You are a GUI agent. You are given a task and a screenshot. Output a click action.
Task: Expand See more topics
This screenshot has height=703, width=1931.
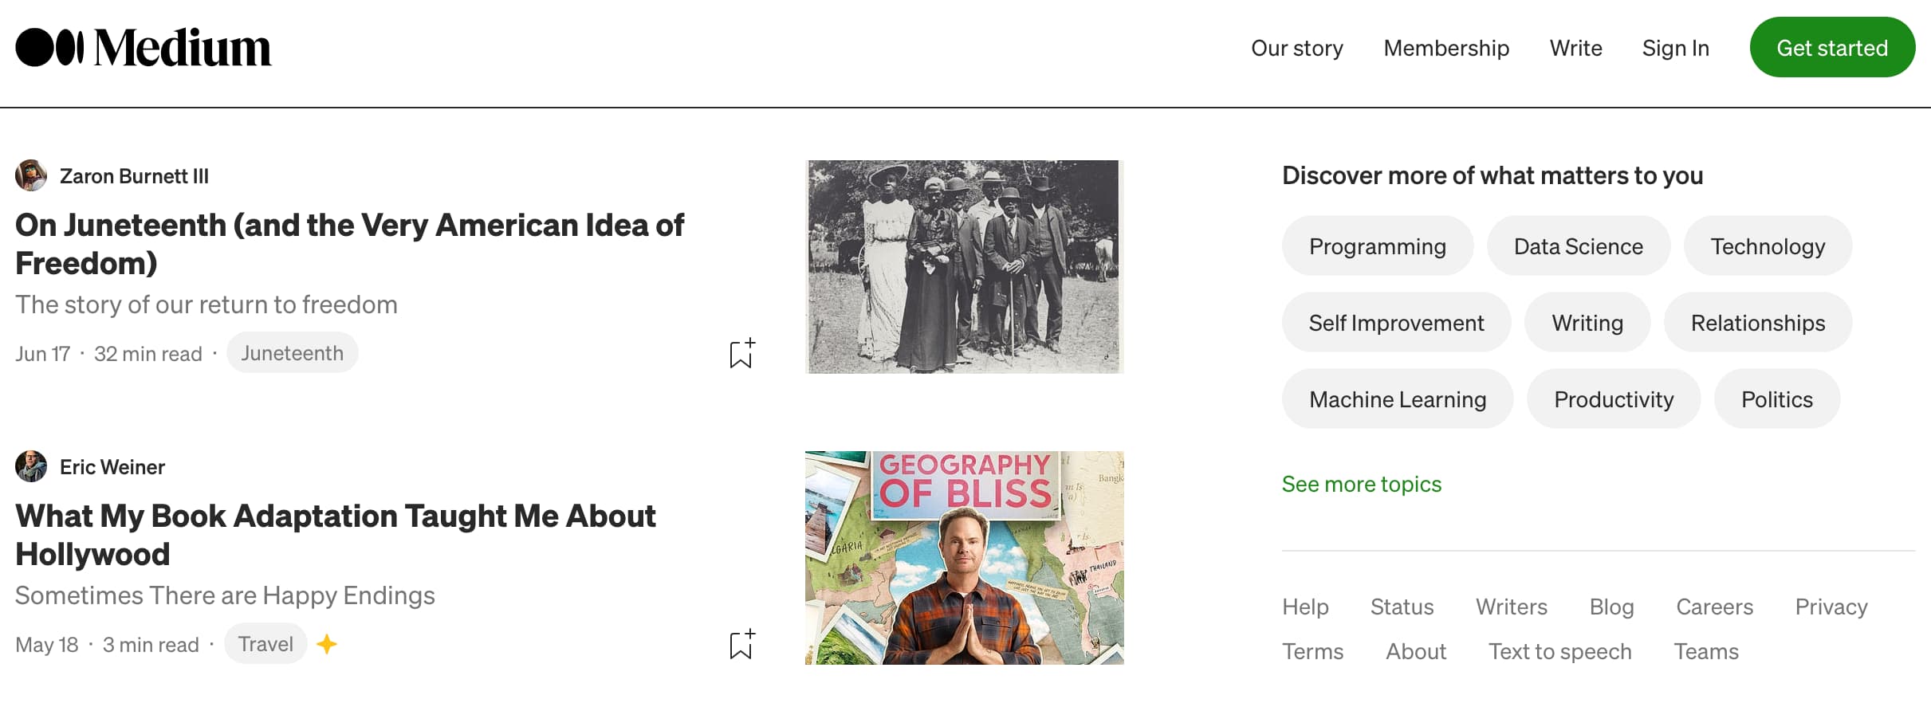click(x=1361, y=484)
